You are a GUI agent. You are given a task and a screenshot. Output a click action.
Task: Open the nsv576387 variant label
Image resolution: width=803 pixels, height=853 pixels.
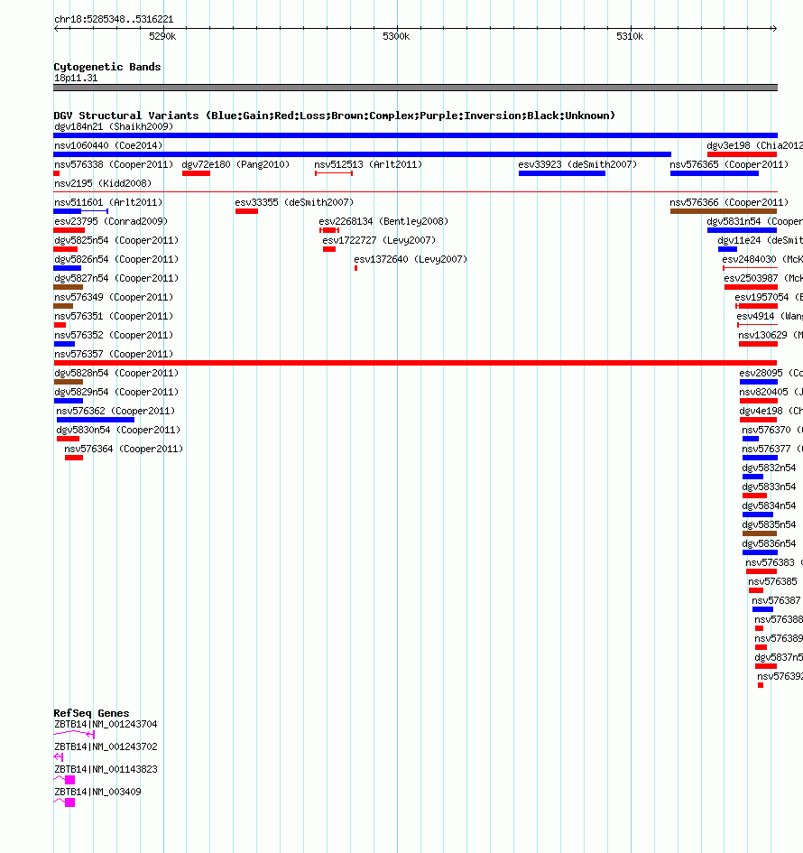click(776, 602)
